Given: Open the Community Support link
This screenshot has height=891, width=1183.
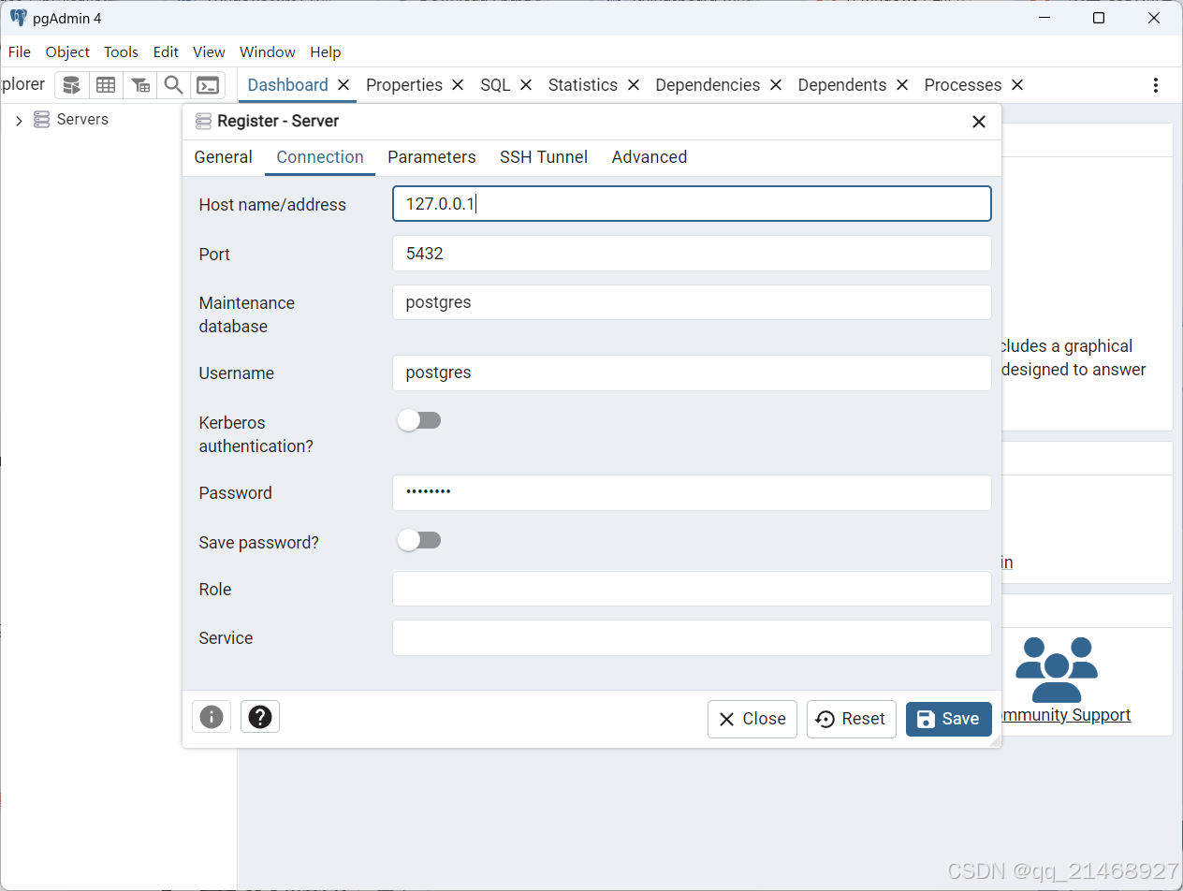Looking at the screenshot, I should (x=1065, y=715).
